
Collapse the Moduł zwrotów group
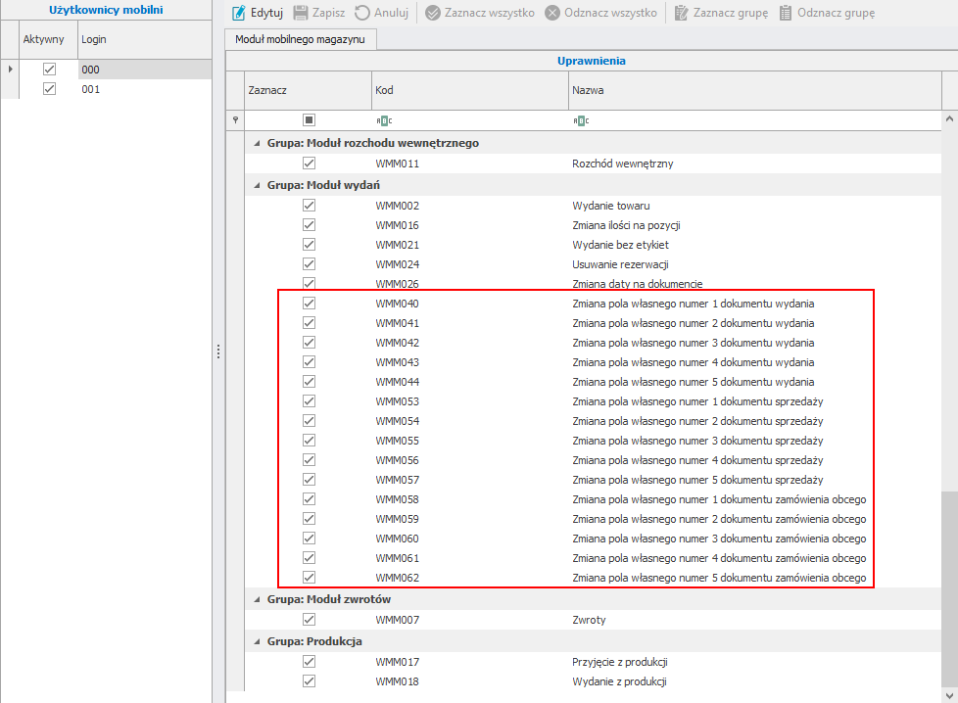[257, 599]
